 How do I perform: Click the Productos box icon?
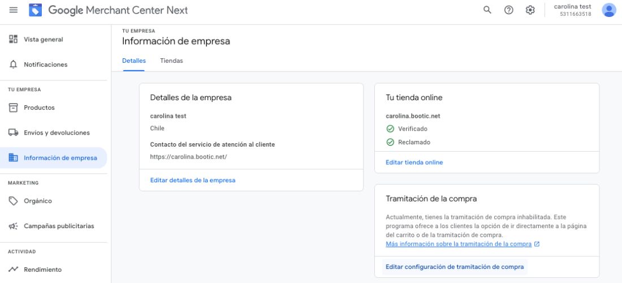point(14,108)
